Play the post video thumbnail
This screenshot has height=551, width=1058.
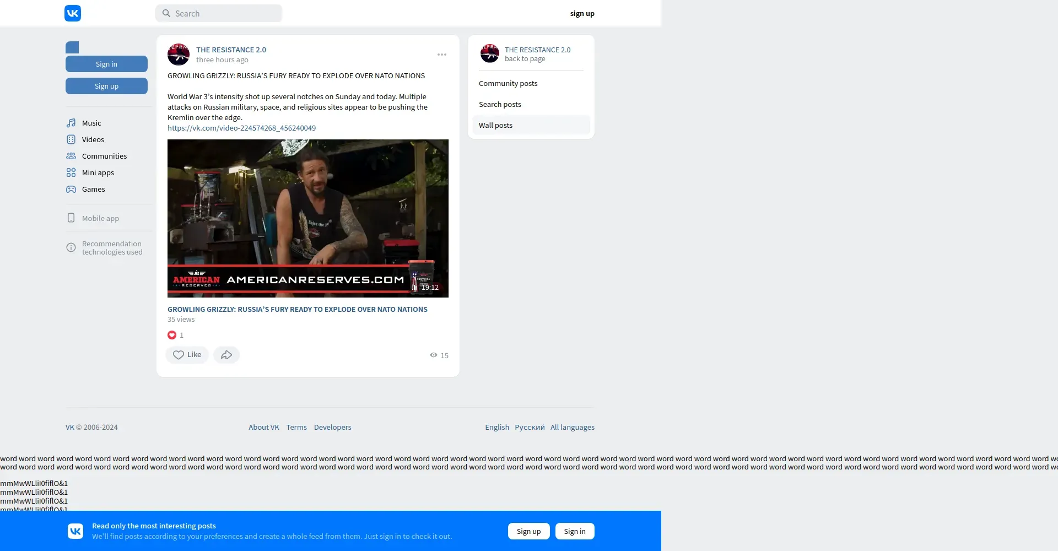(x=308, y=218)
